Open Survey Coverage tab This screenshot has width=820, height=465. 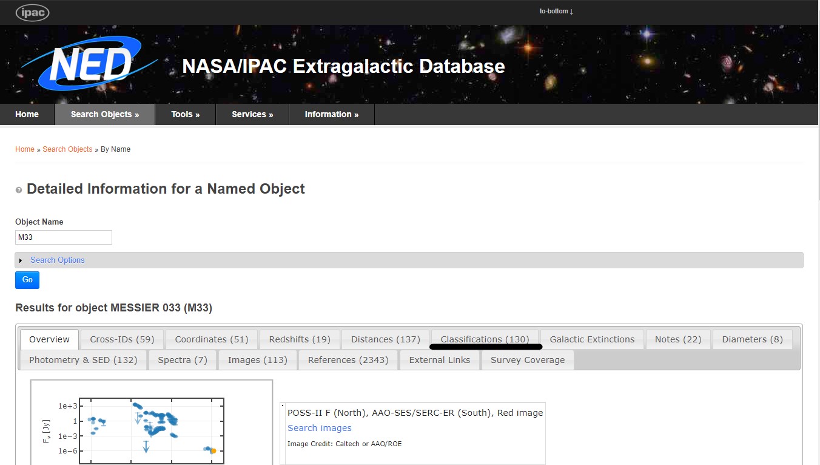coord(528,360)
